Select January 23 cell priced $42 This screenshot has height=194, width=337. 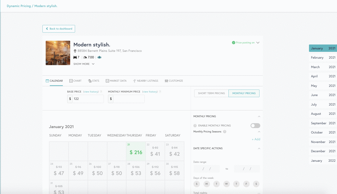pyautogui.click(x=175, y=151)
